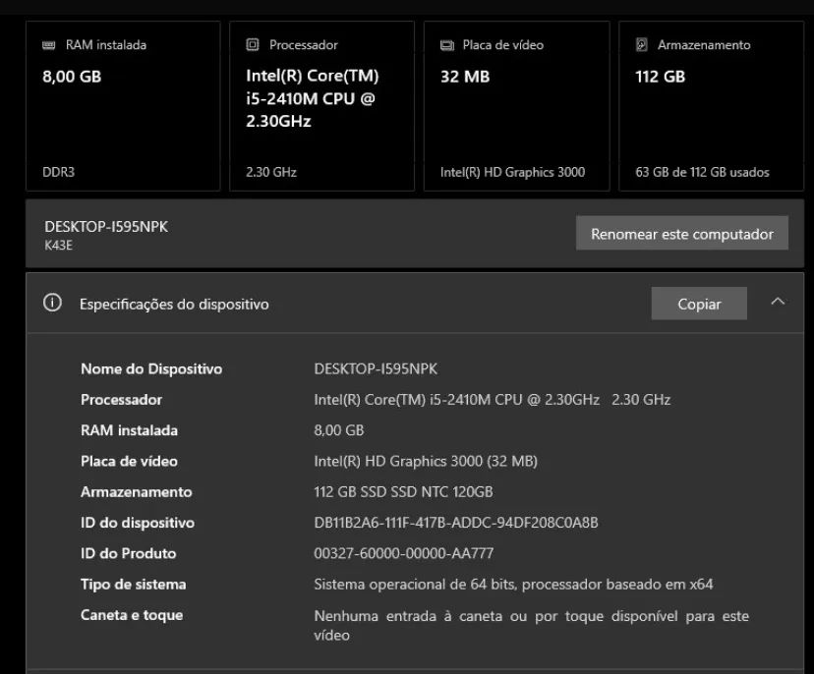Click the Intel Core i5-2410M title in Processador card
814x674 pixels.
point(313,98)
